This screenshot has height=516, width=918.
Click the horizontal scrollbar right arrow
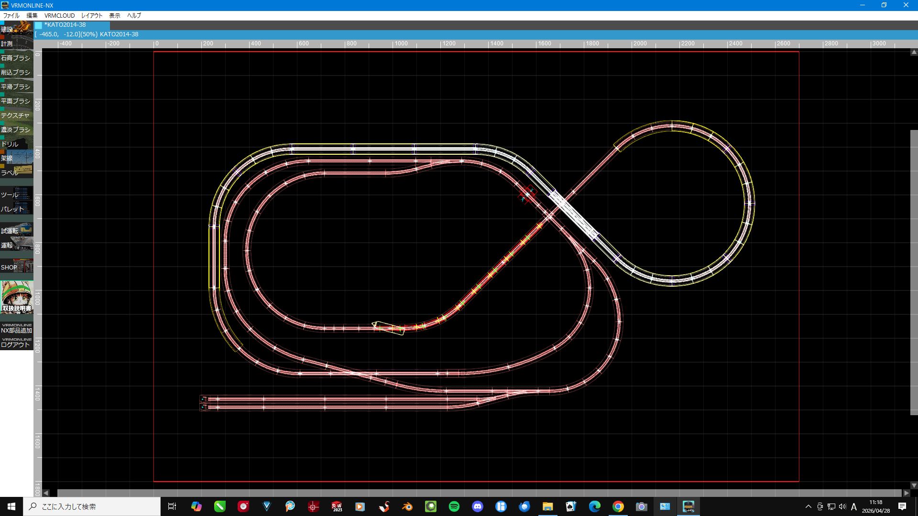click(x=906, y=493)
